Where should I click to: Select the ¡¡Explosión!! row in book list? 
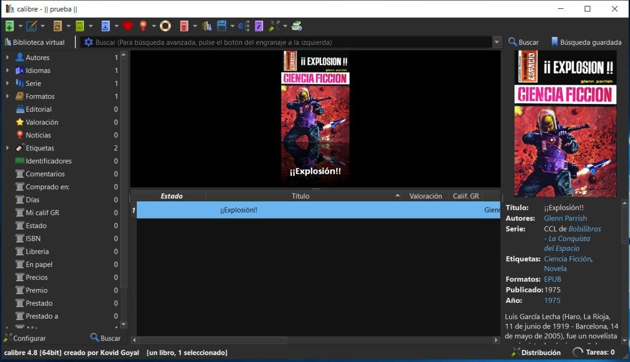click(318, 210)
